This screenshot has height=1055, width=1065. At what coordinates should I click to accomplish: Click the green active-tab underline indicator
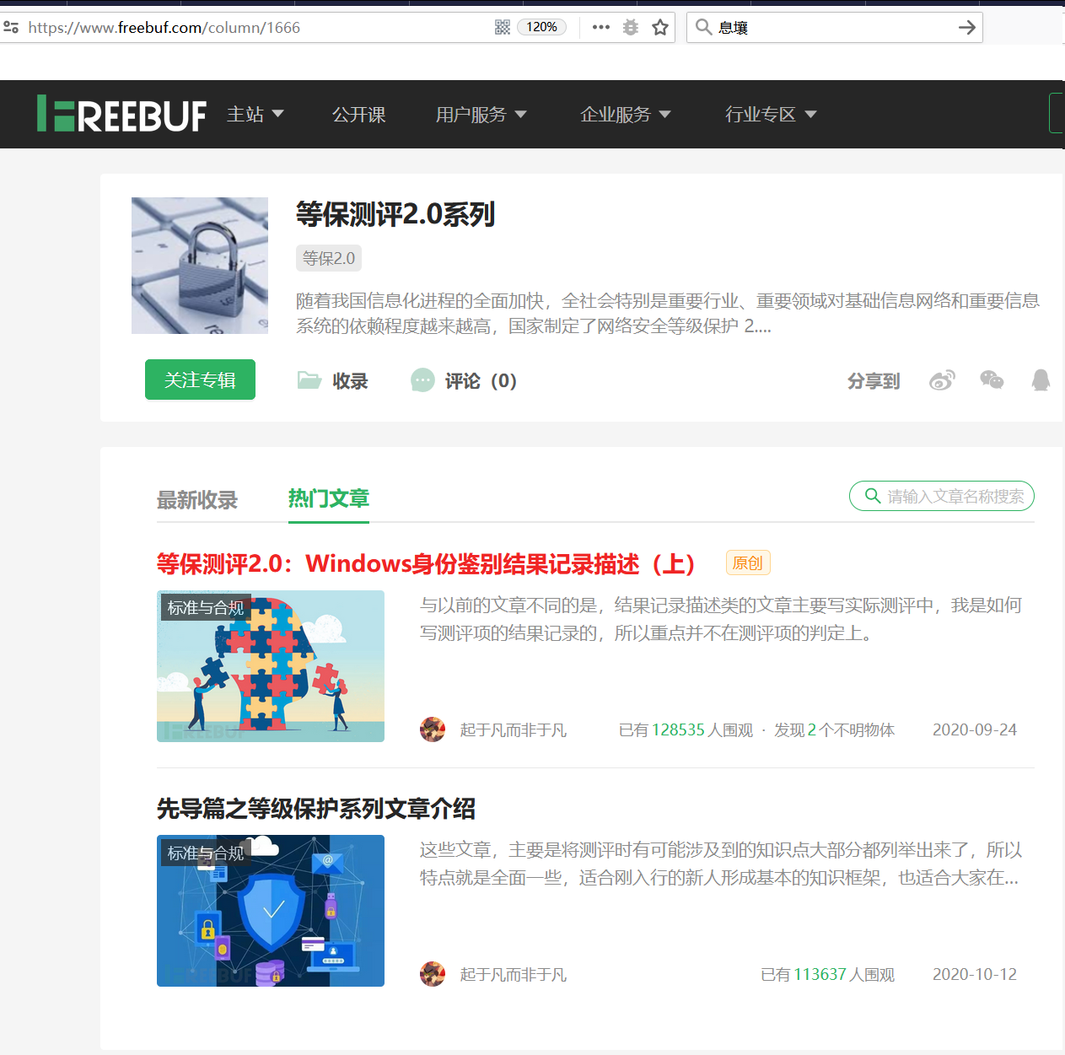(x=328, y=523)
